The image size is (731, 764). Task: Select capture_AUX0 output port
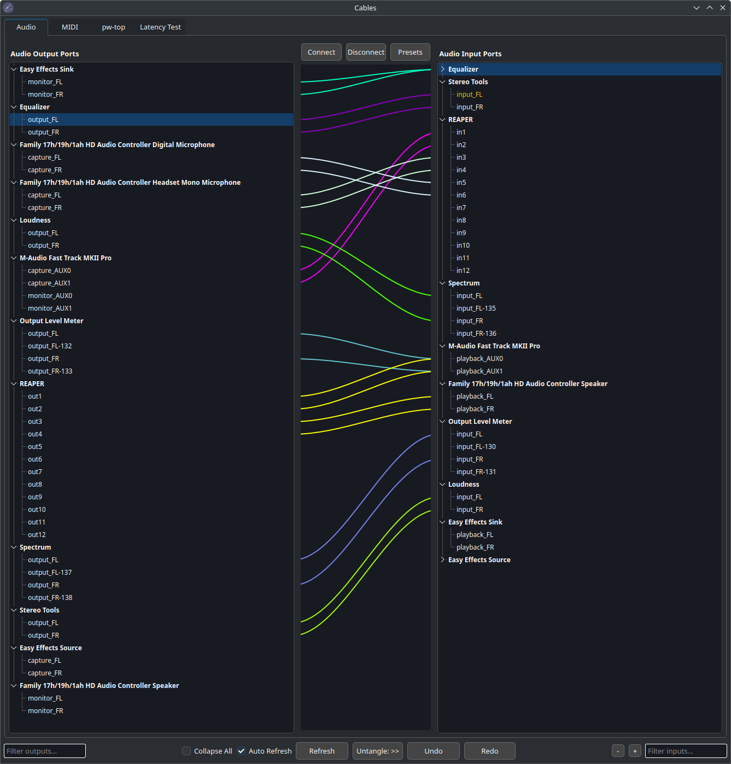(x=49, y=271)
